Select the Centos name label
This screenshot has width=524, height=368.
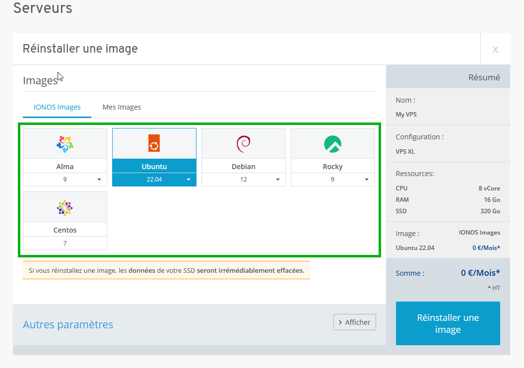65,230
